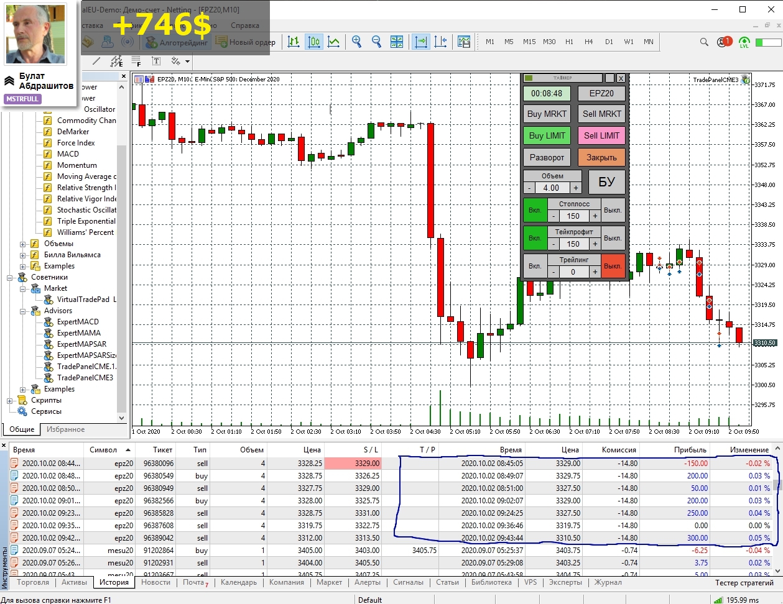This screenshot has width=783, height=604.
Task: Click the green LVL icon
Action: coord(744,42)
